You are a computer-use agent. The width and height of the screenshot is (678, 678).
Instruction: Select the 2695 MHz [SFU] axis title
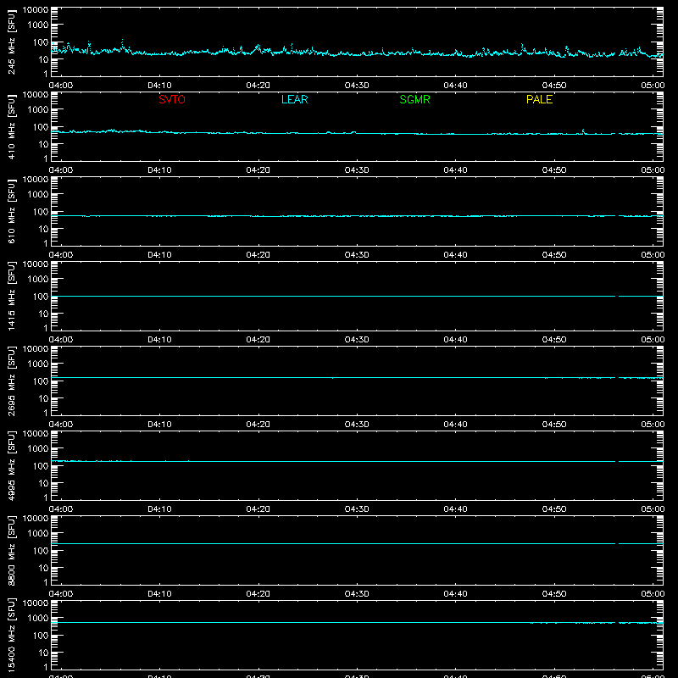pos(12,381)
